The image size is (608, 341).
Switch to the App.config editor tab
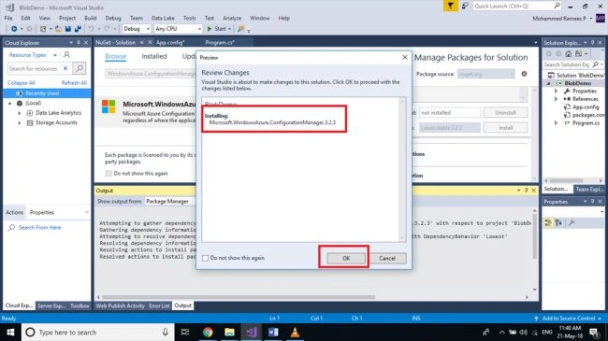(x=170, y=43)
